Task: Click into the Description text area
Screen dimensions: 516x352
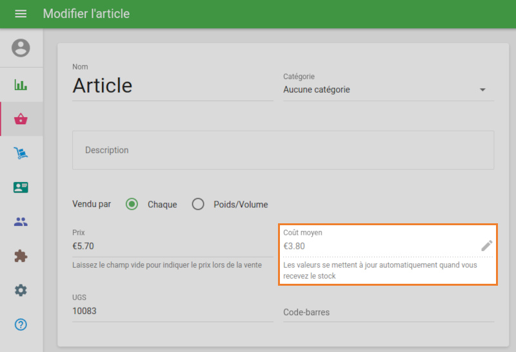Action: tap(283, 150)
